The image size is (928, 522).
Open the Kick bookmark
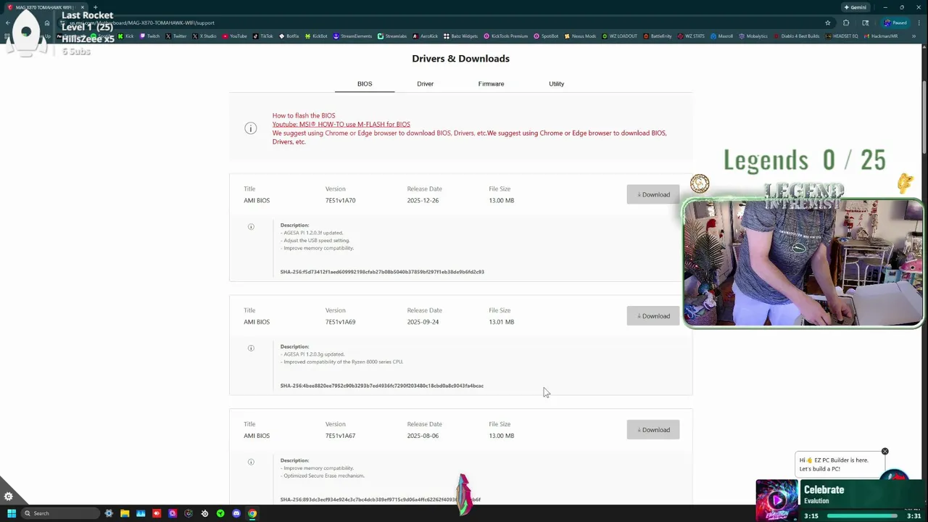[x=127, y=36]
